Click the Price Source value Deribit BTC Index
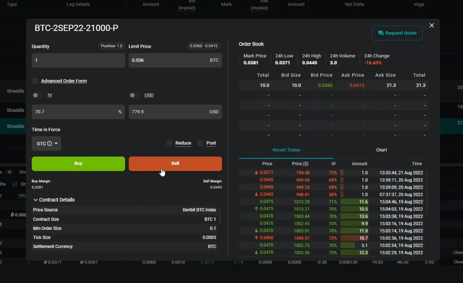Image resolution: width=463 pixels, height=283 pixels. pos(199,210)
